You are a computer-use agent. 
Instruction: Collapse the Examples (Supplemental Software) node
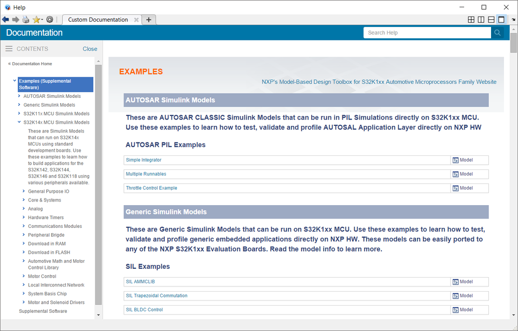pos(15,80)
